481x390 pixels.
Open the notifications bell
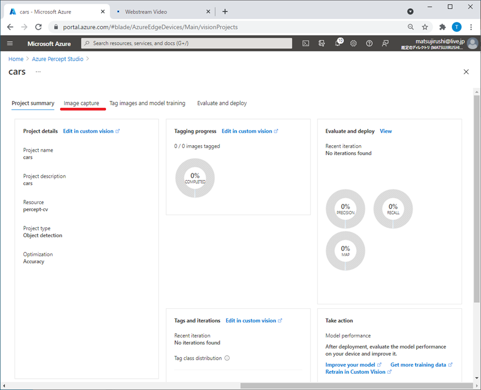338,43
